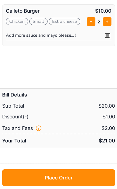Click the Tax and Fees label

[x=18, y=128]
